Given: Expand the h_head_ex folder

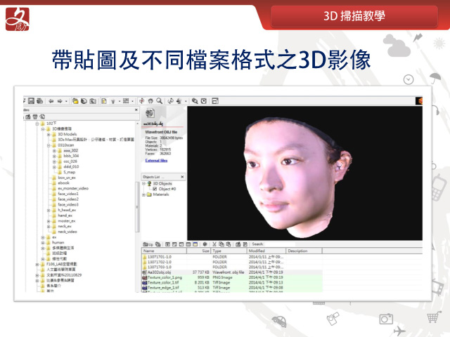Looking at the screenshot, I should [x=49, y=211].
